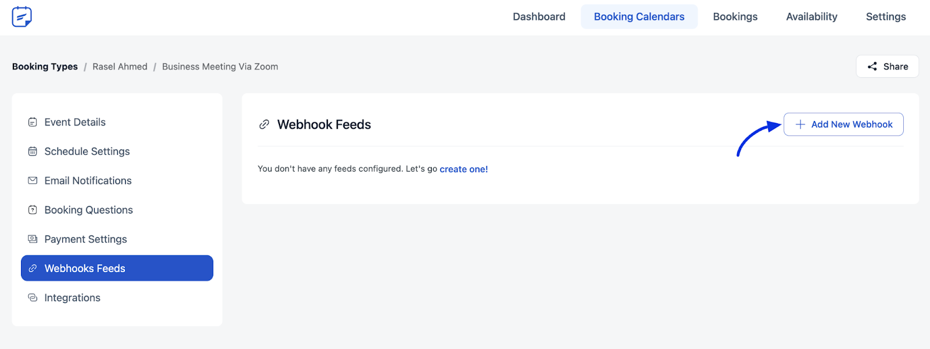Open the Availability tab
Image resolution: width=930 pixels, height=349 pixels.
coord(811,17)
